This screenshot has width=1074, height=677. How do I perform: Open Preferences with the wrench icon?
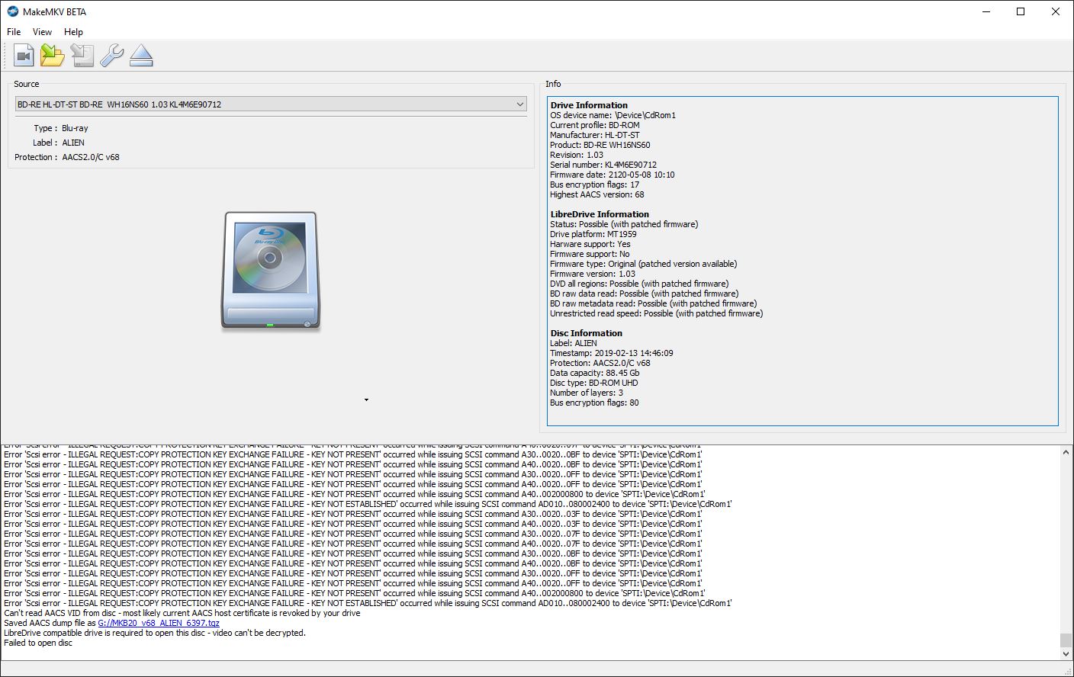(112, 56)
